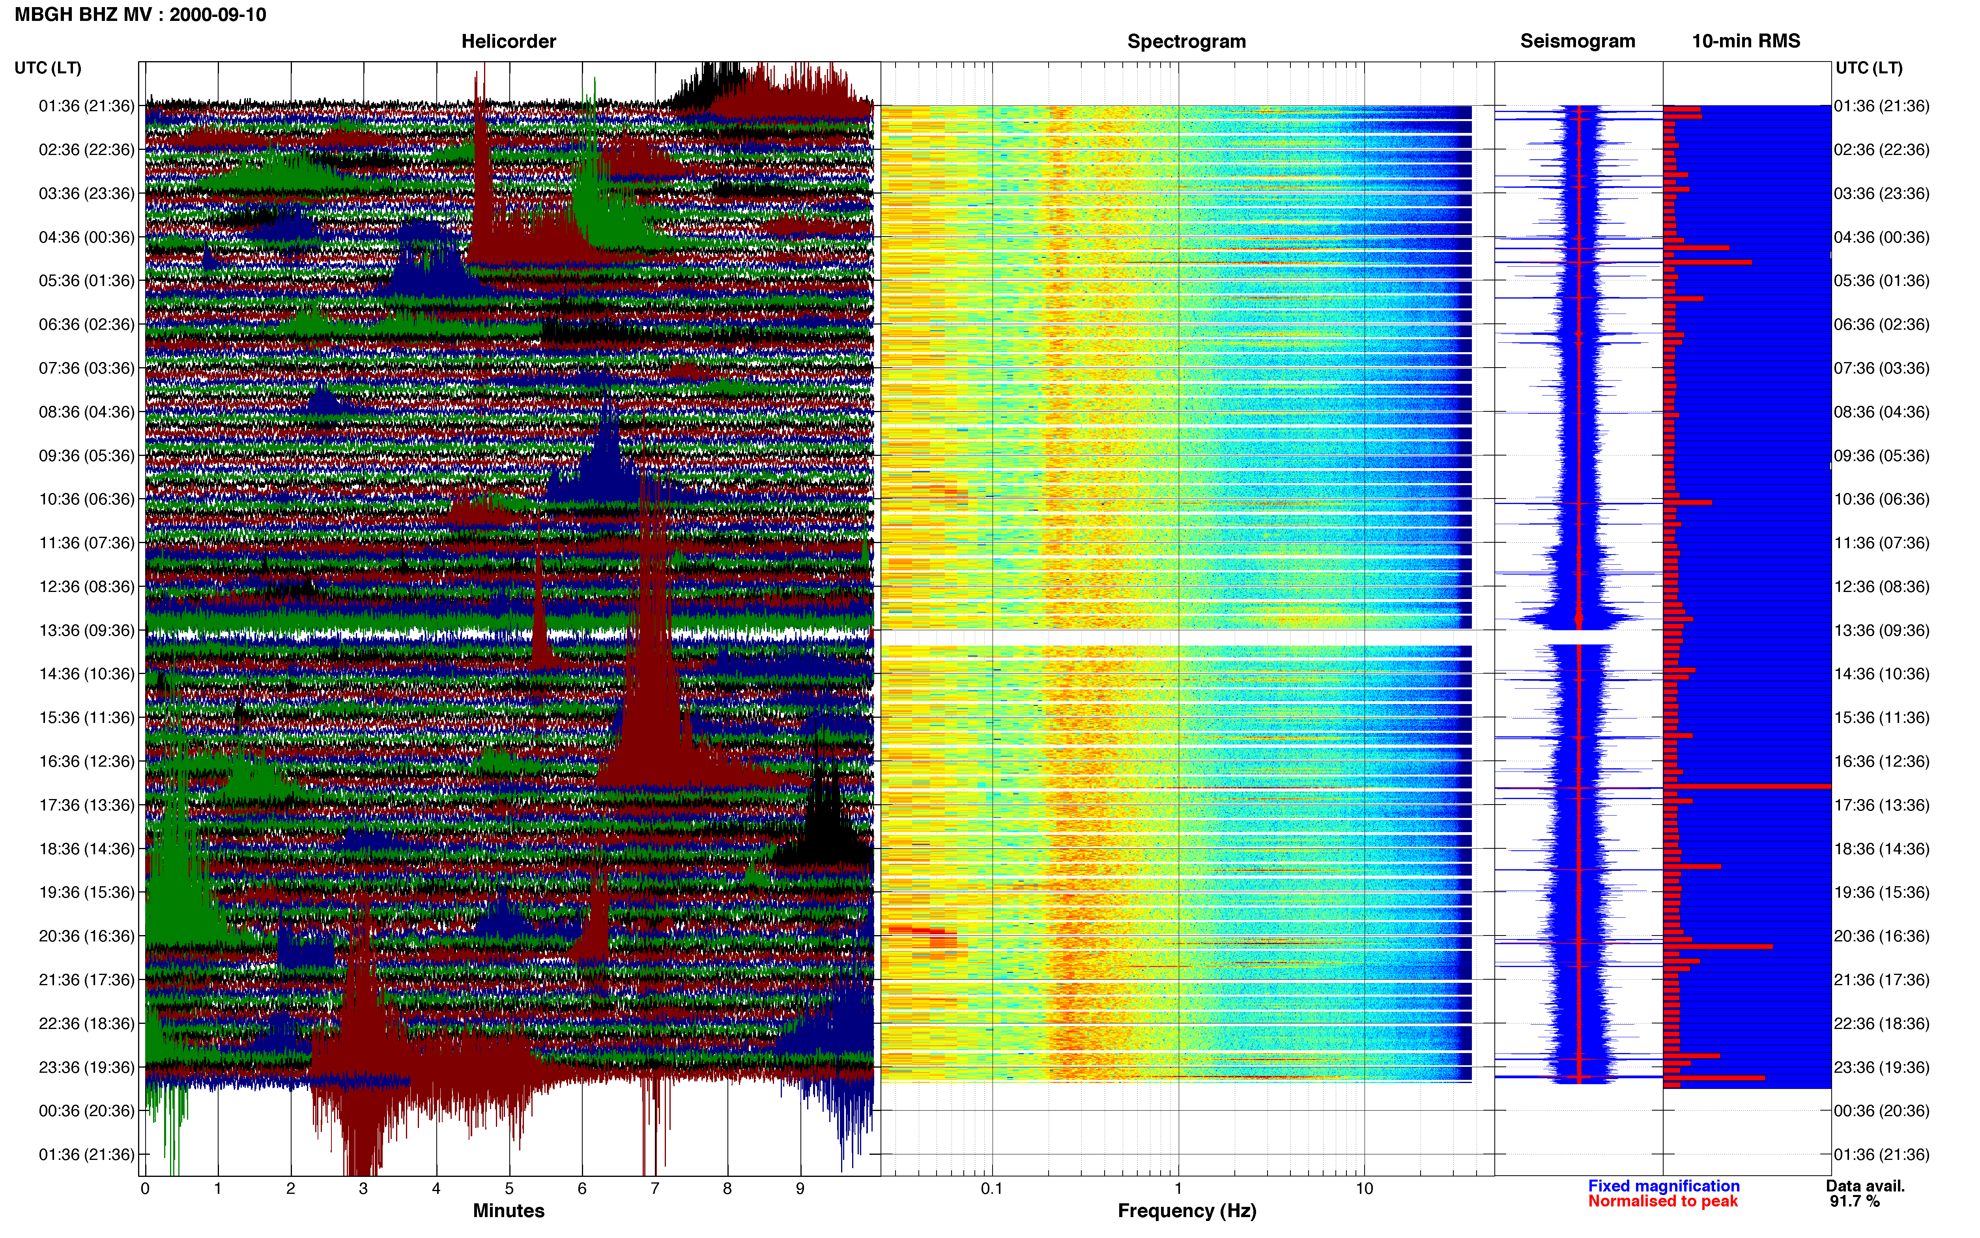The image size is (1980, 1238).
Task: Click left time label '16:36 (12:36)'
Action: point(87,762)
